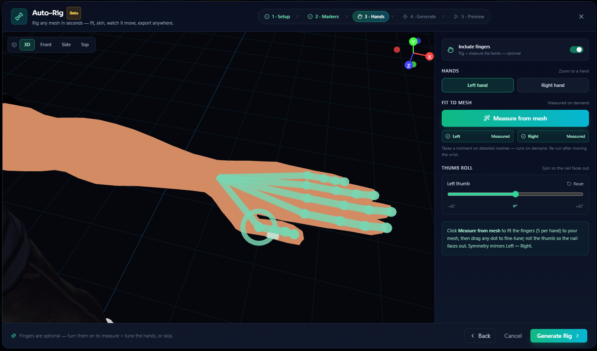Switch viewport to Front view
Image resolution: width=597 pixels, height=351 pixels.
coord(46,45)
